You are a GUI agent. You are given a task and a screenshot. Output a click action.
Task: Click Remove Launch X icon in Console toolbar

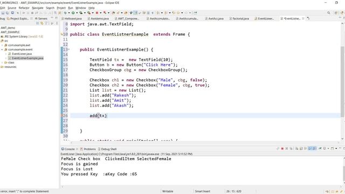tap(286, 149)
